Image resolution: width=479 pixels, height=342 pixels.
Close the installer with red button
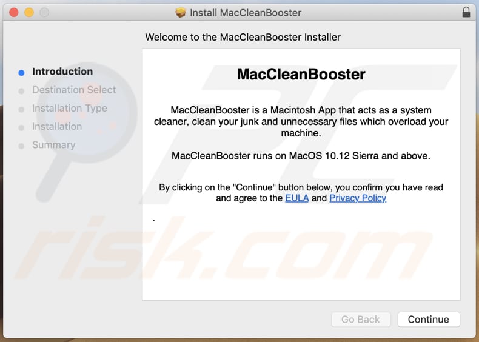tap(14, 12)
